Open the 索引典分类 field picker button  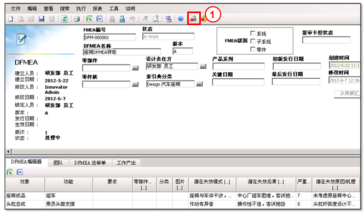(x=199, y=84)
